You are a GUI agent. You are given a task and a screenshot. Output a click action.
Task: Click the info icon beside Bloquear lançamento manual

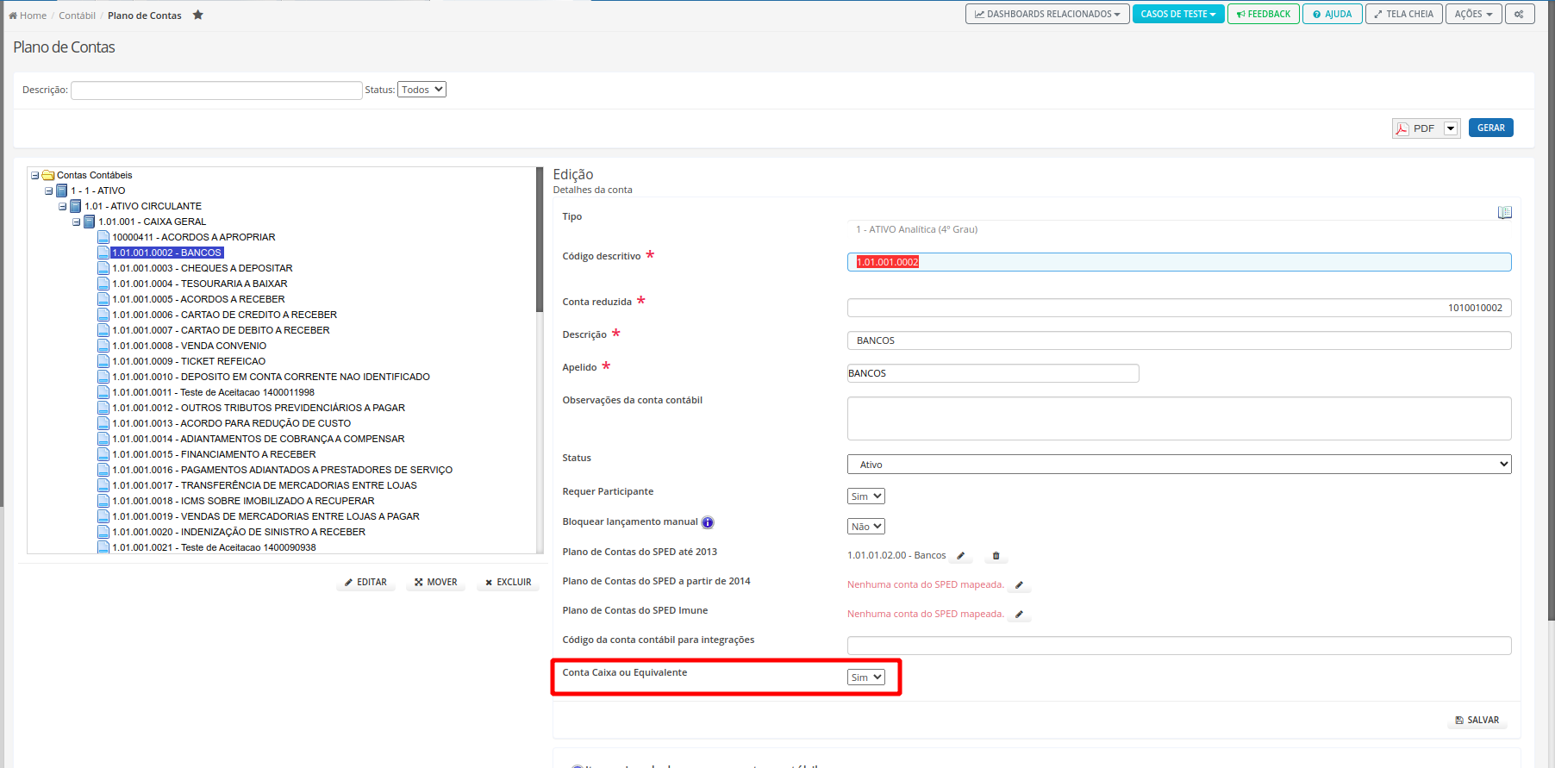pos(708,522)
